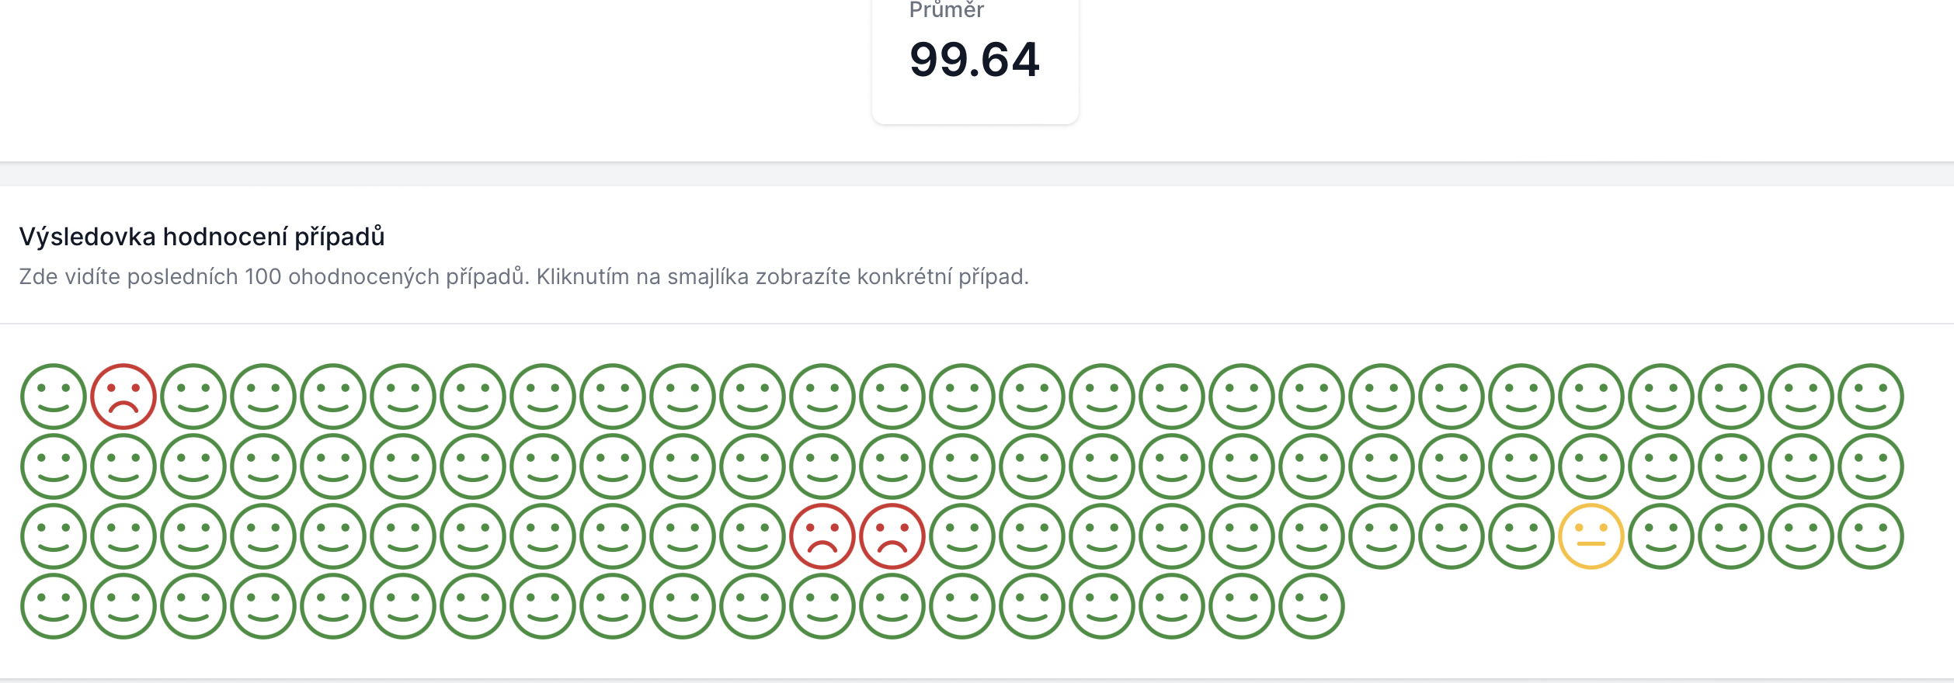
Task: Select the first red sad face in third row
Action: click(x=822, y=536)
